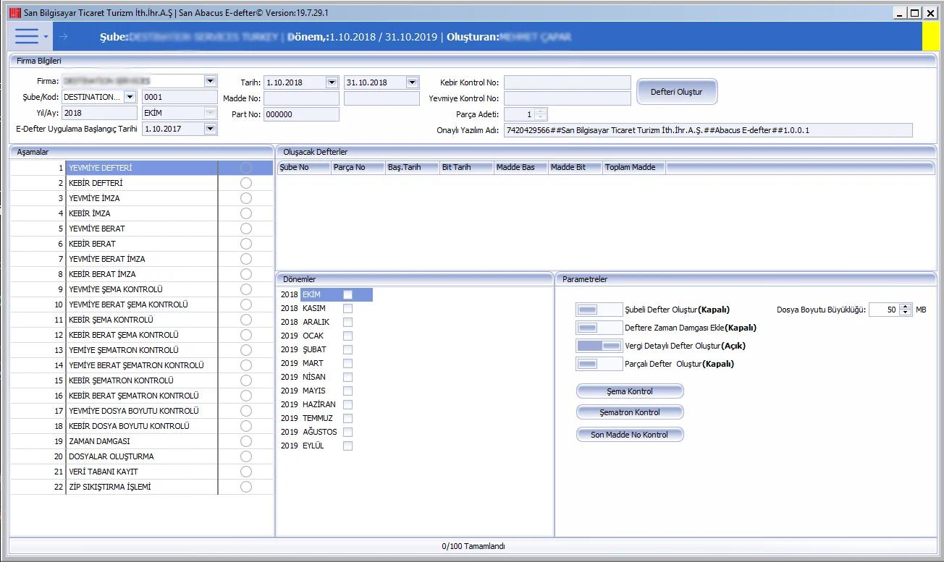The width and height of the screenshot is (944, 562).
Task: Click status circle for DOSYALAR OLUŞTURMA row
Action: (x=246, y=456)
